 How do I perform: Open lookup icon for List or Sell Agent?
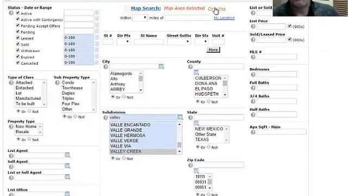(x=67, y=176)
